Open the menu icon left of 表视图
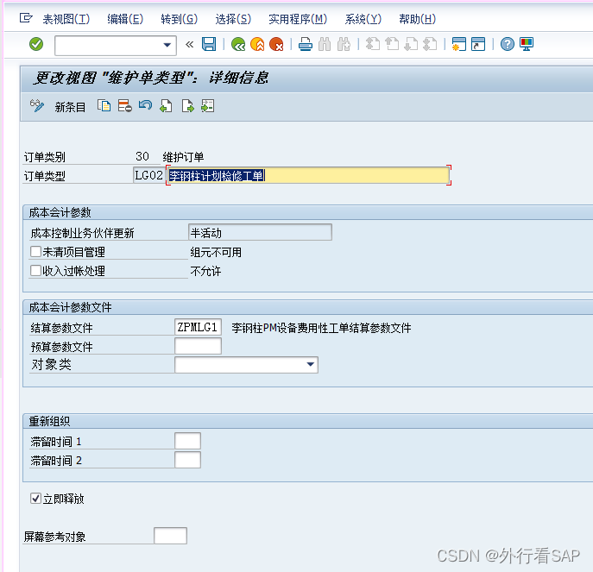Image resolution: width=593 pixels, height=572 pixels. point(26,18)
